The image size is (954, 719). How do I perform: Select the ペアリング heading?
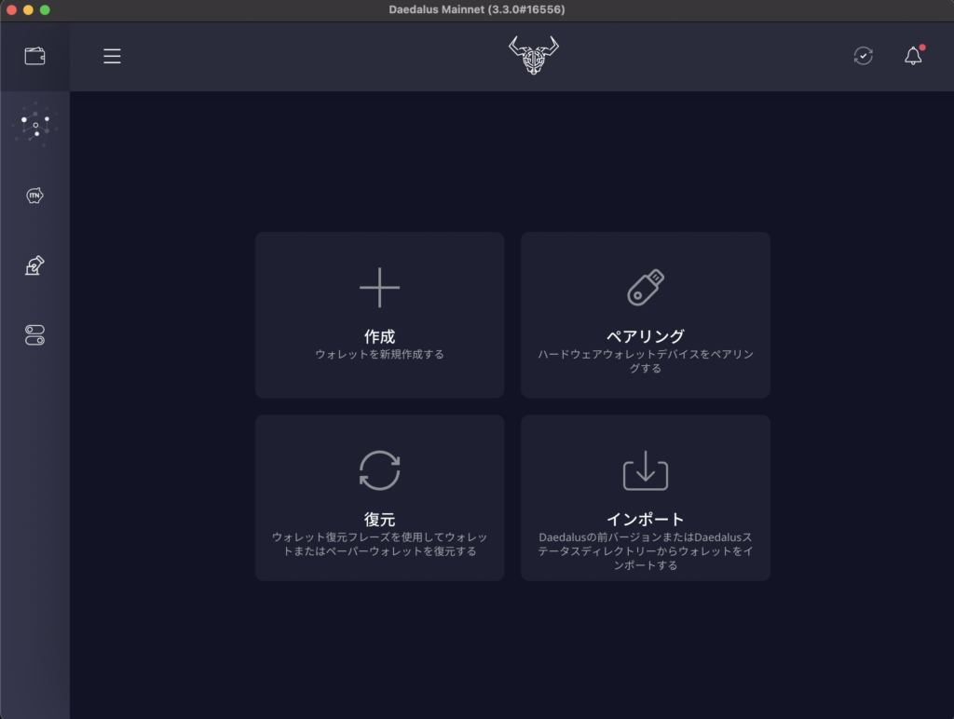click(646, 336)
